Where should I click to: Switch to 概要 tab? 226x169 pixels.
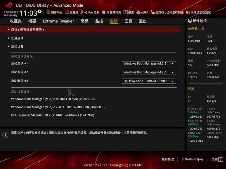[x=32, y=21]
